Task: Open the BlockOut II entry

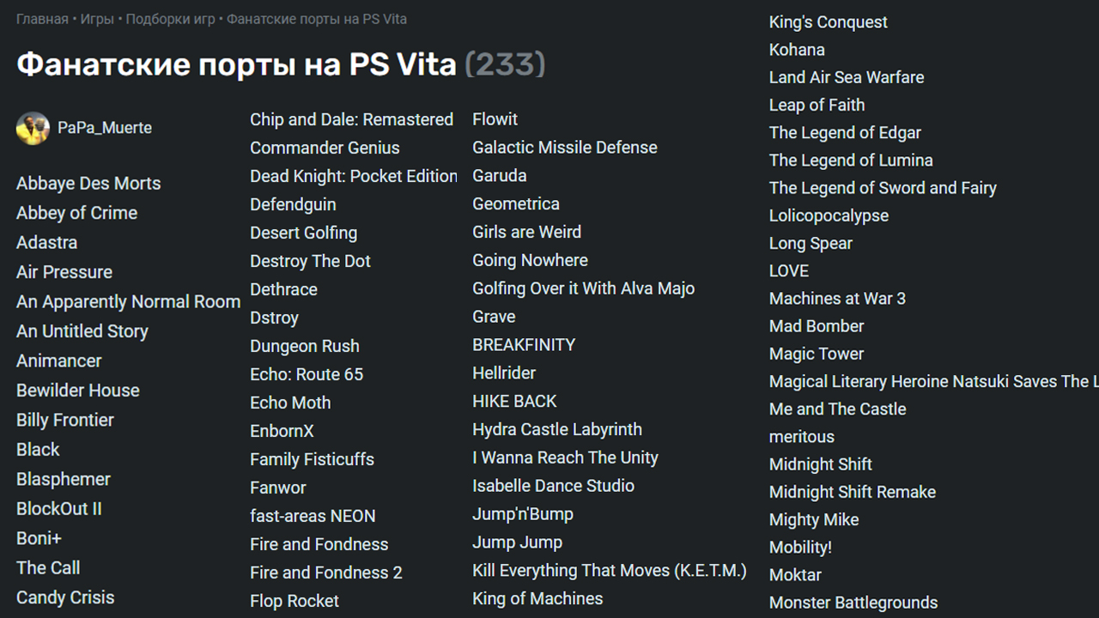Action: 59,509
